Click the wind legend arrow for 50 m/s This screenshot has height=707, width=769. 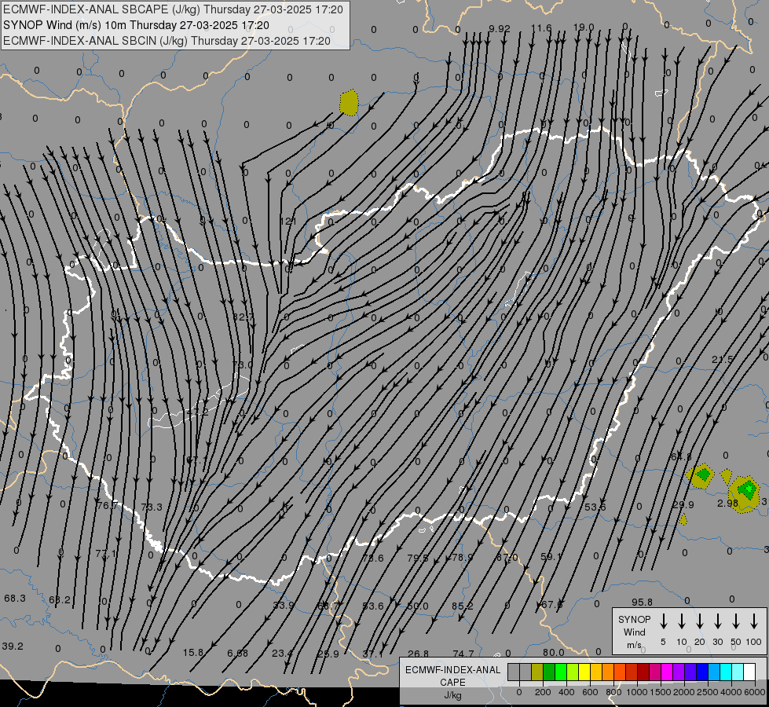[736, 621]
